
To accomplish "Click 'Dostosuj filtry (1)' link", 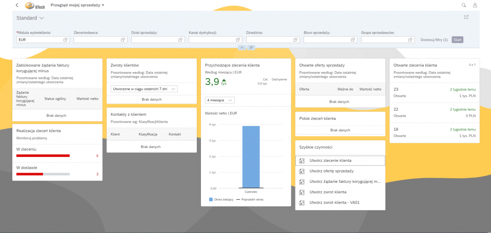I will 434,40.
